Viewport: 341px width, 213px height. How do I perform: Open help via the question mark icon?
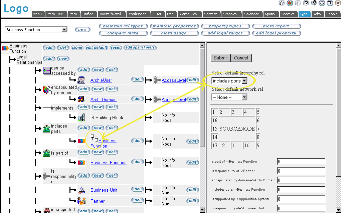pos(306,3)
